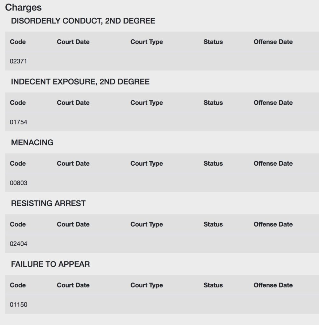This screenshot has width=319, height=325.
Task: Click Status header under Indecent Exposure
Action: click(x=213, y=103)
